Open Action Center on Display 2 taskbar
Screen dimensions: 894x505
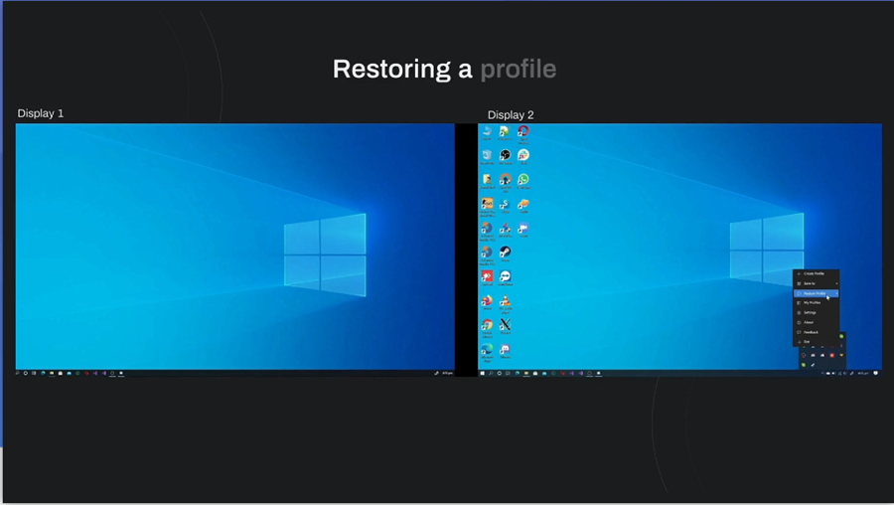click(x=876, y=373)
